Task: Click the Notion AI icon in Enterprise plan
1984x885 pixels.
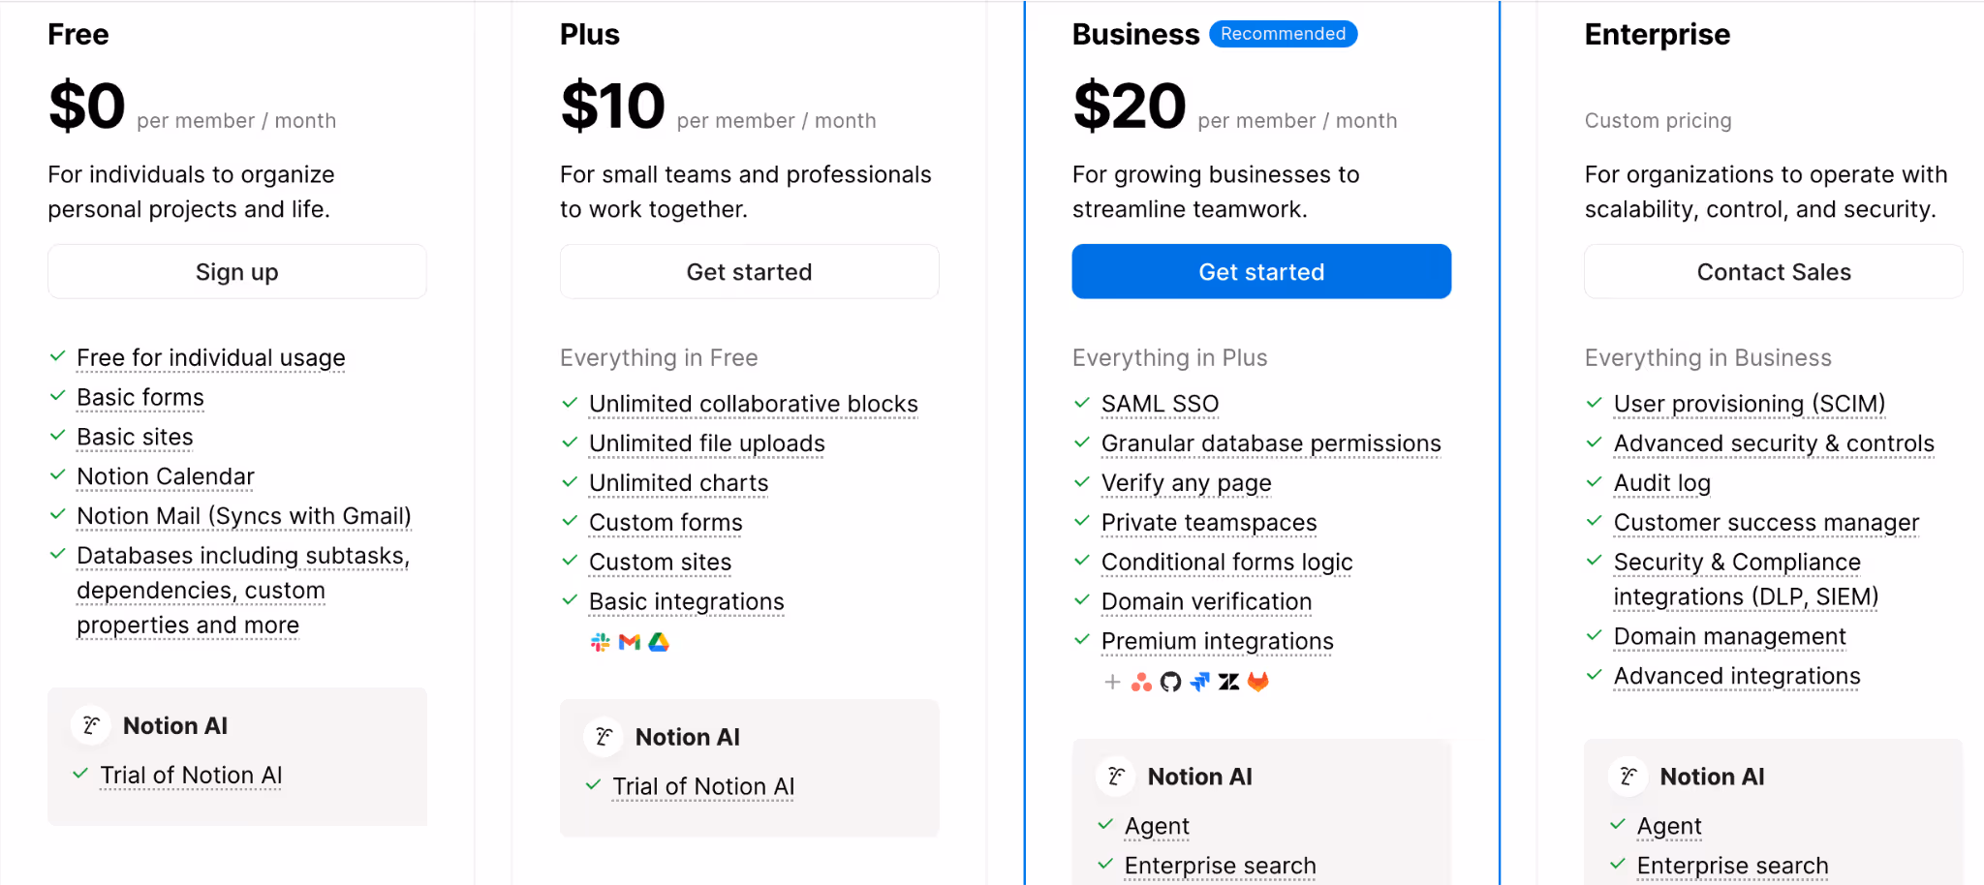Action: 1628,777
